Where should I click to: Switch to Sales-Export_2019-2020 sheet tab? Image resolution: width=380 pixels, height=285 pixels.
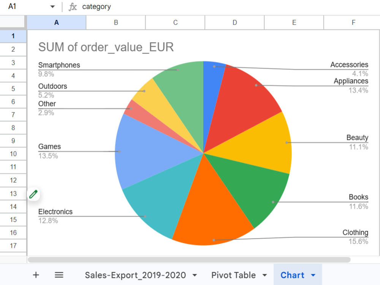[x=135, y=275]
